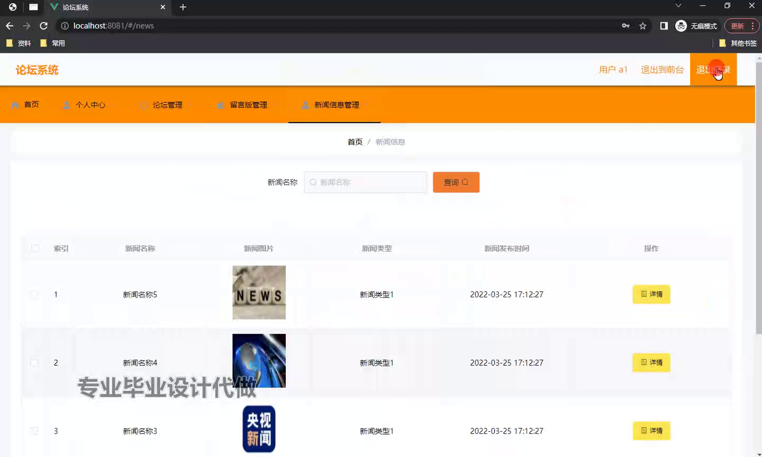Click the page vertical scrollbar
The width and height of the screenshot is (762, 457).
759,199
